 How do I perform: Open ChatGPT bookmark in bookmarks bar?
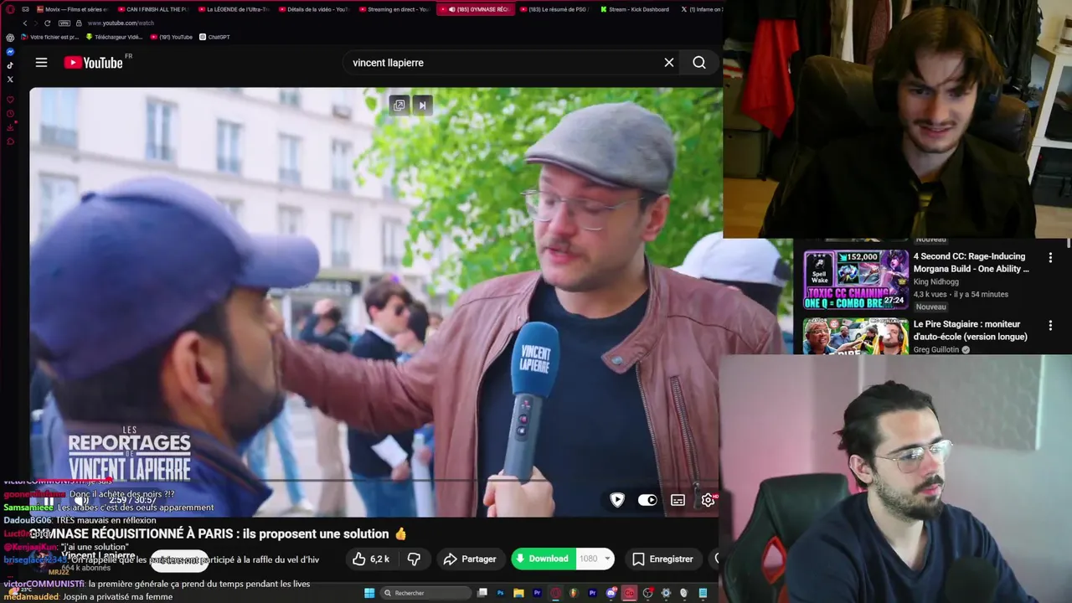tap(214, 37)
